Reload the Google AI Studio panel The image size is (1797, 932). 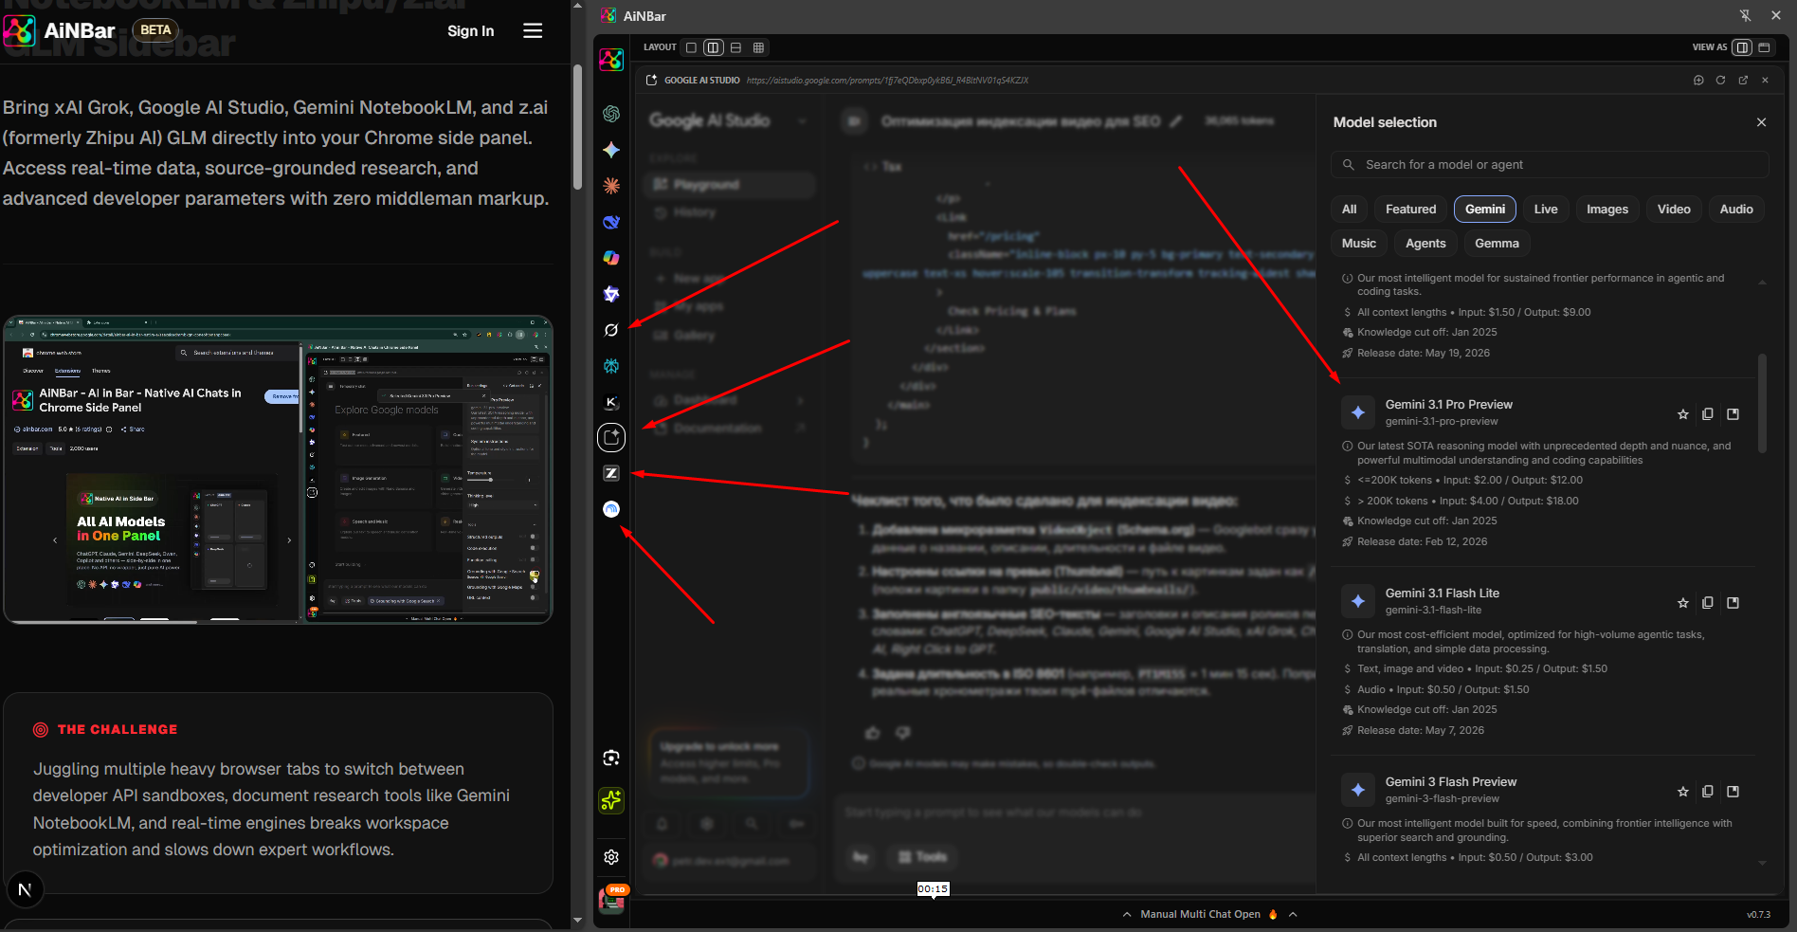(1720, 80)
